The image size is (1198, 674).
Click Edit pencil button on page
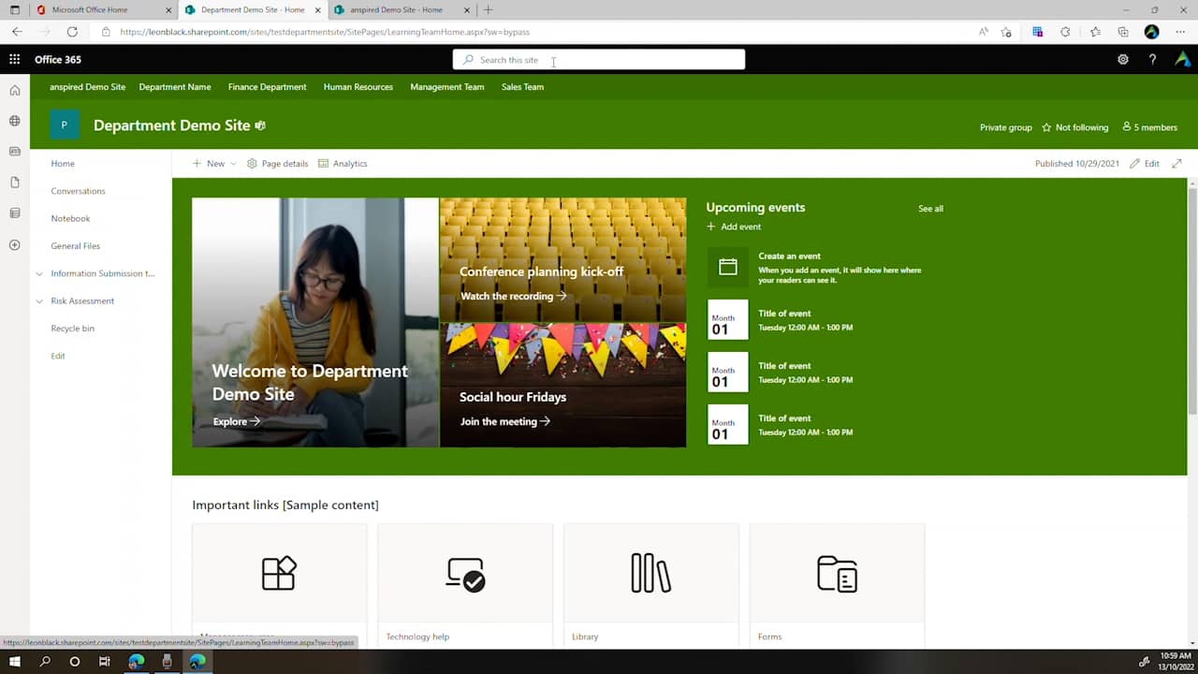pos(1145,163)
